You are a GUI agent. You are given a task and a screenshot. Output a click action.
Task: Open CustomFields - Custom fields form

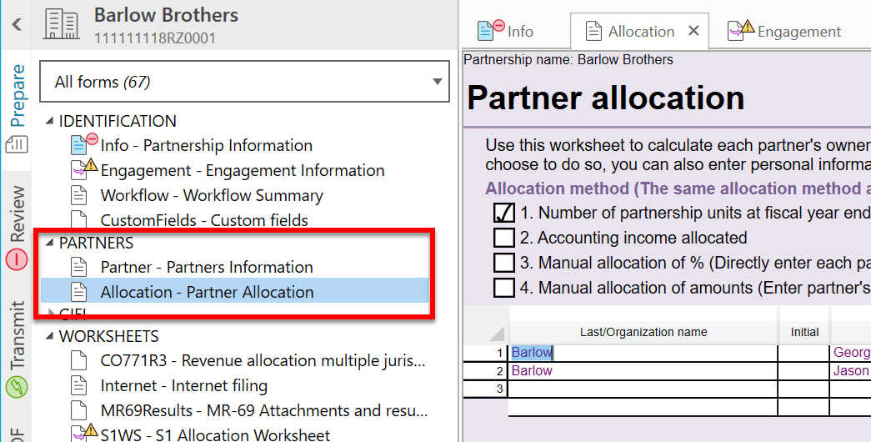point(204,220)
